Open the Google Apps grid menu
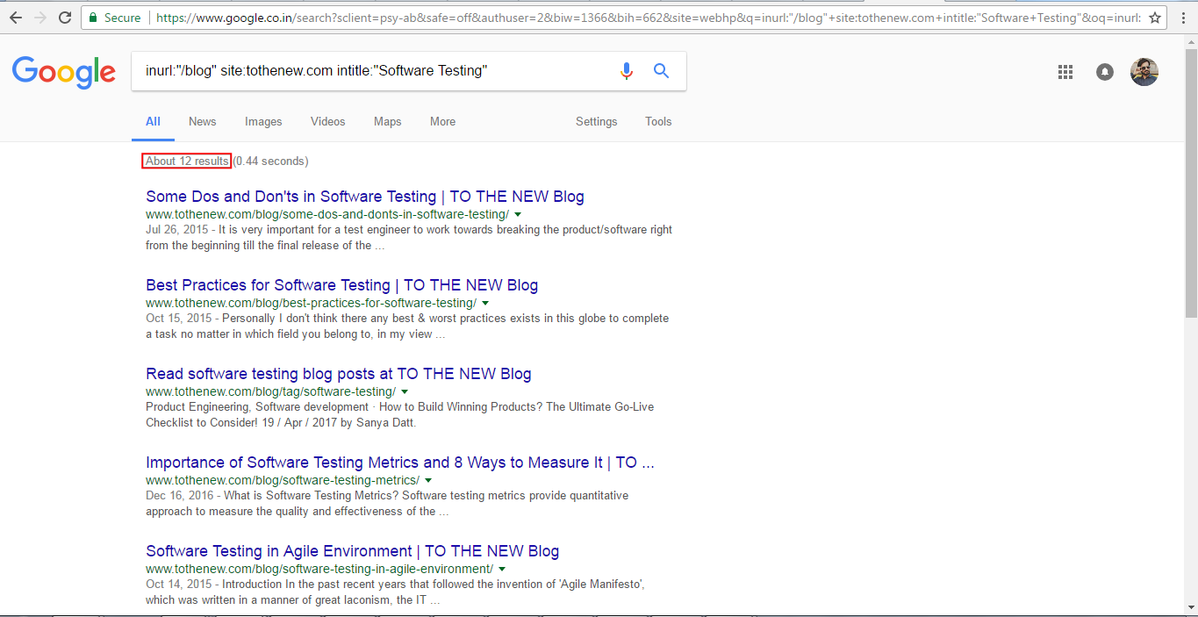 (x=1065, y=71)
